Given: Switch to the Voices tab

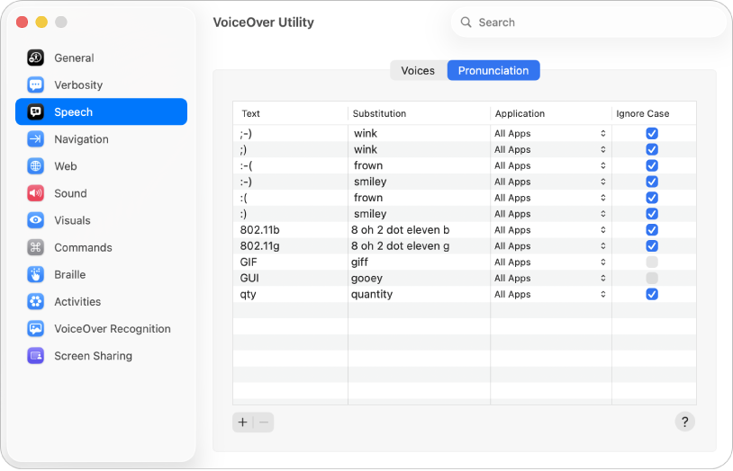Looking at the screenshot, I should 418,70.
